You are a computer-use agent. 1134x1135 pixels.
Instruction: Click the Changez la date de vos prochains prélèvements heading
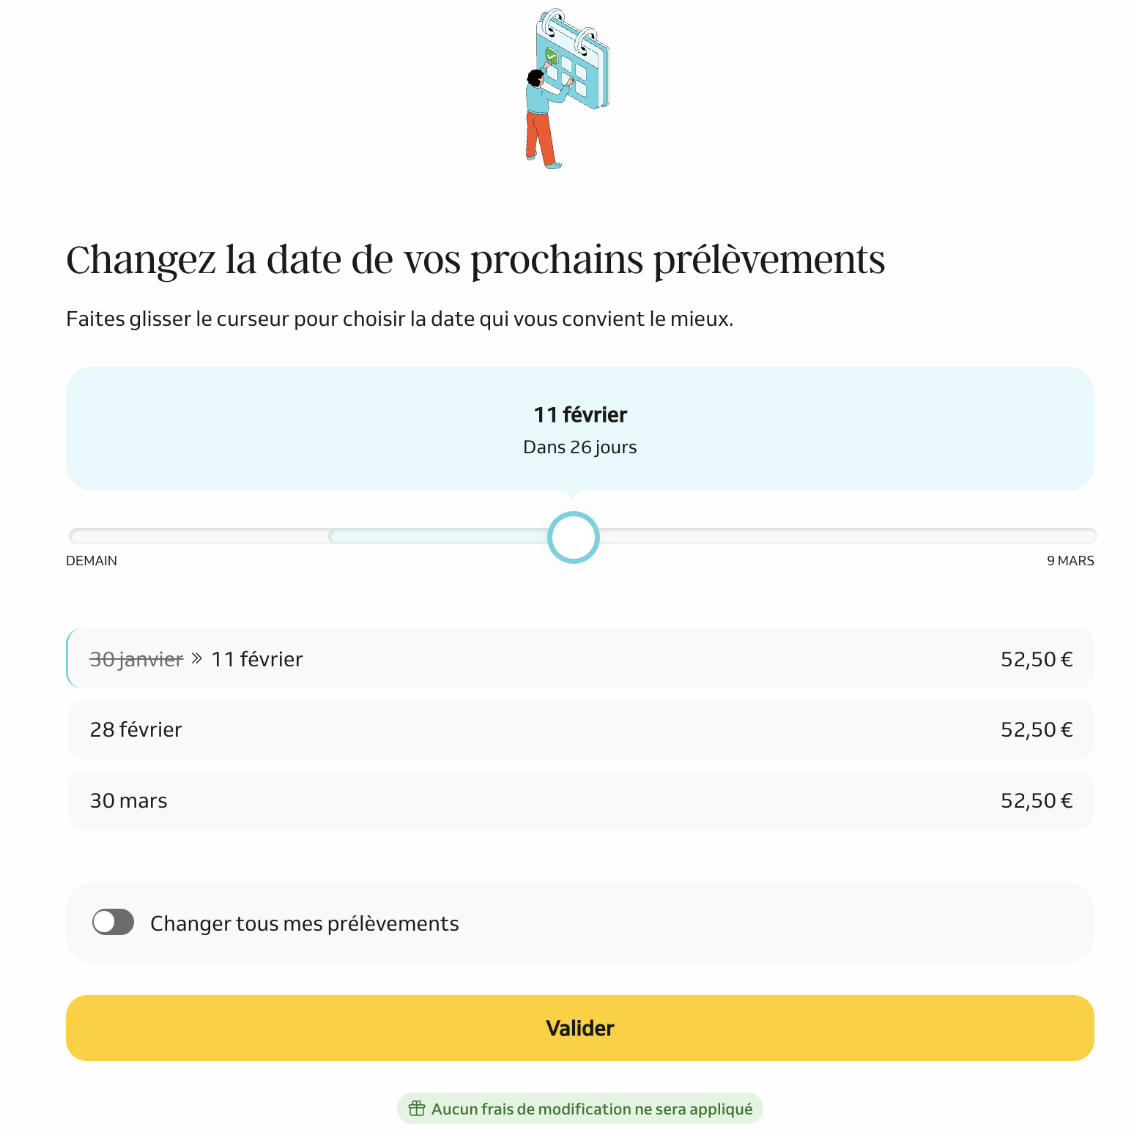tap(475, 260)
